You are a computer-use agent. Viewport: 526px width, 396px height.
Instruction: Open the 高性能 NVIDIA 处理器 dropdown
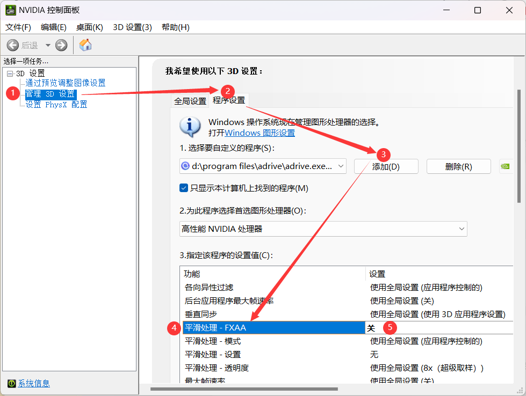[323, 229]
